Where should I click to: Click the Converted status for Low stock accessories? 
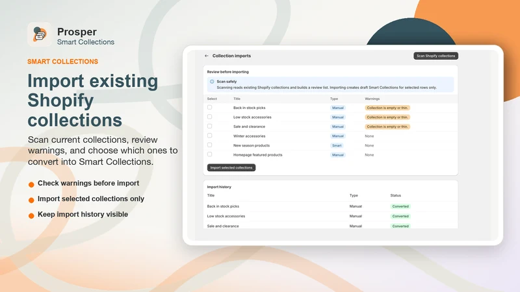[400, 216]
